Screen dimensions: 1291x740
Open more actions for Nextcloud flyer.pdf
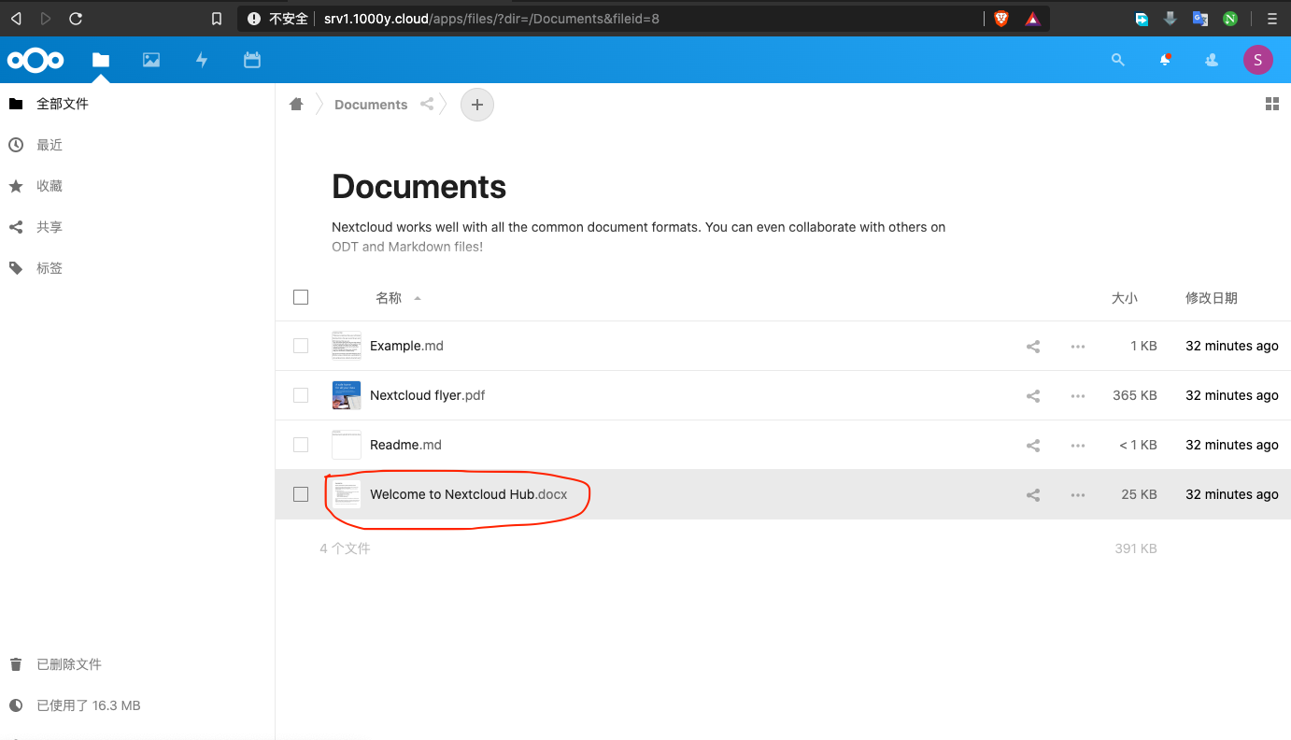click(x=1078, y=395)
